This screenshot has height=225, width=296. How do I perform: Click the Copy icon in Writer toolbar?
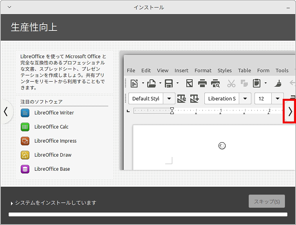[x=244, y=83]
